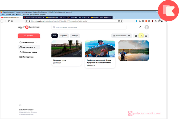The width and height of the screenshot is (179, 119).
Task: Close the Яндекс.Коллекции browser tab
Action: pyautogui.click(x=21, y=18)
